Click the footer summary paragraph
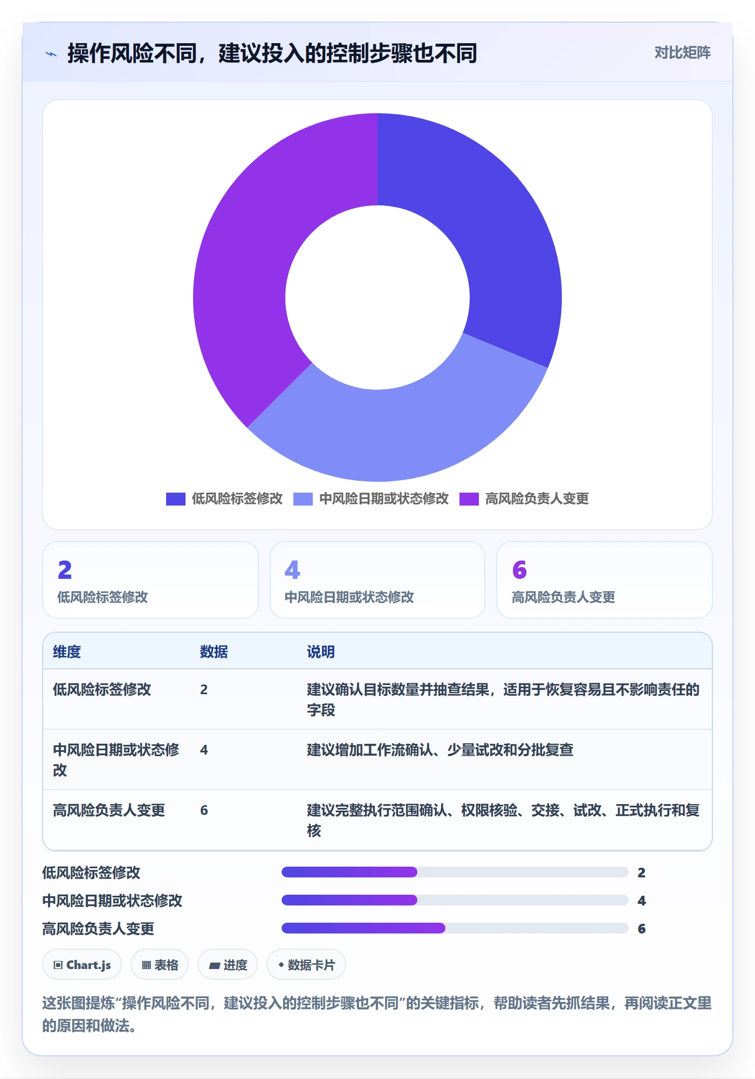This screenshot has height=1079, width=755. [377, 1014]
